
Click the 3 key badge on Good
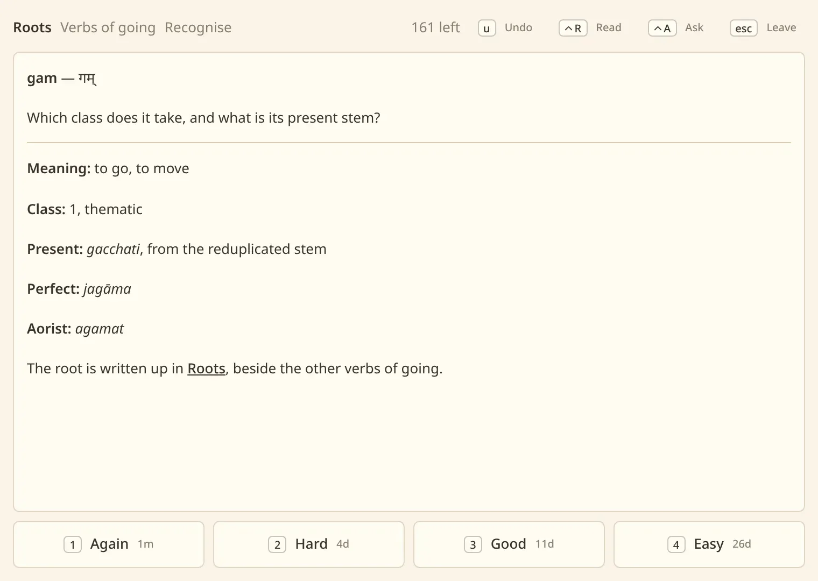(473, 545)
